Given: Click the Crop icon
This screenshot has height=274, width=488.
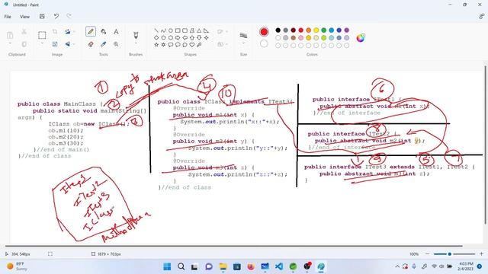Looking at the screenshot, I should coord(55,32).
